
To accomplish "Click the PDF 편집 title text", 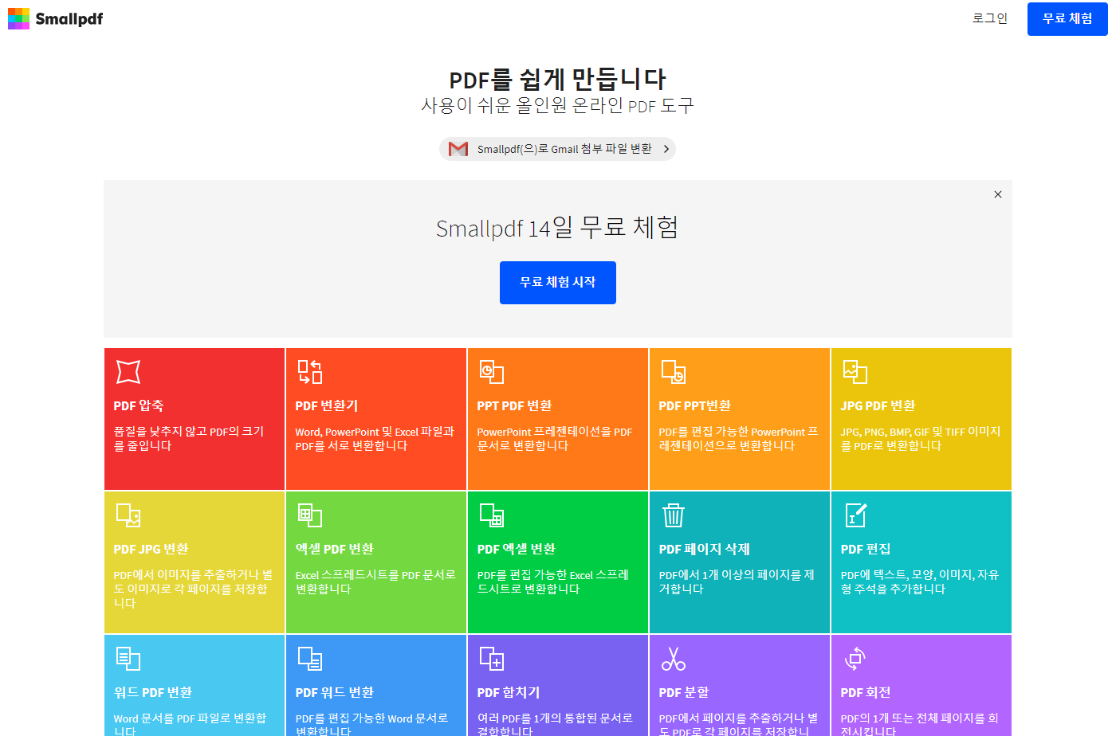I will click(866, 549).
